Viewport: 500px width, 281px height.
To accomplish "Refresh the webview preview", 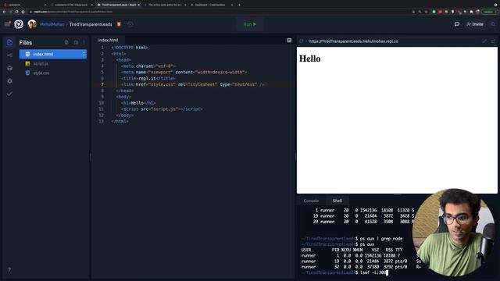I will (302, 41).
